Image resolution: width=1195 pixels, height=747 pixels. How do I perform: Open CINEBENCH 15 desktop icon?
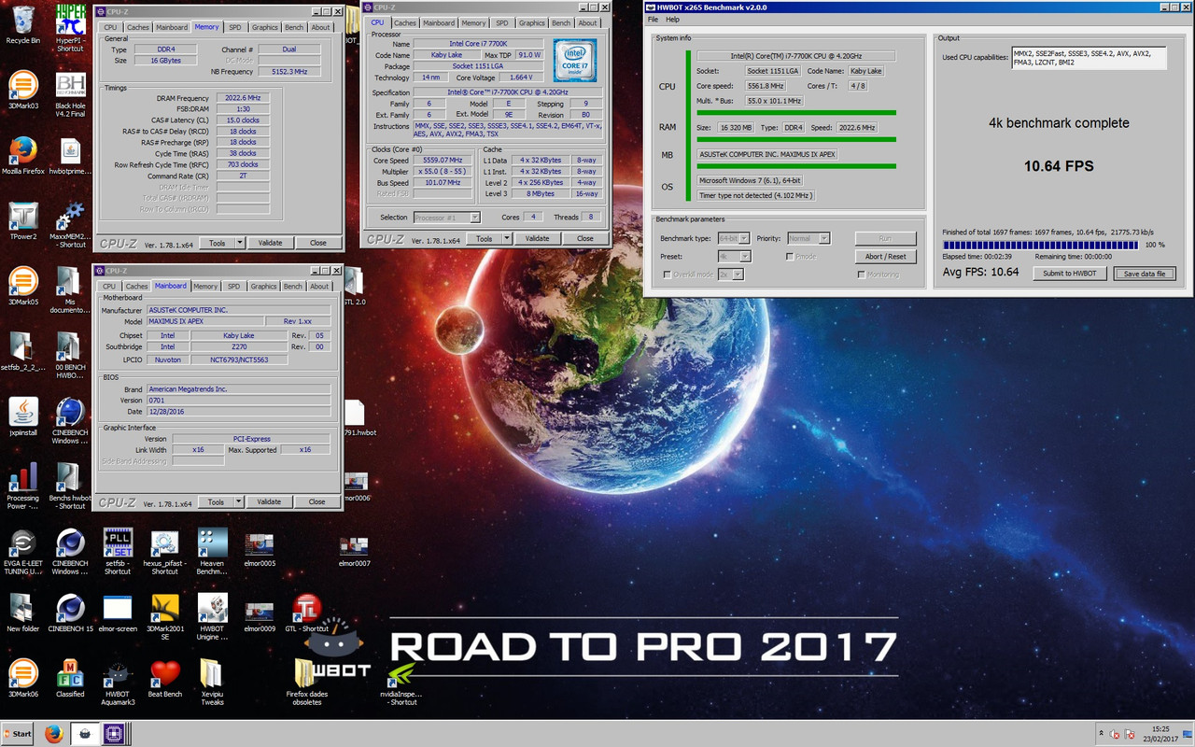[70, 613]
